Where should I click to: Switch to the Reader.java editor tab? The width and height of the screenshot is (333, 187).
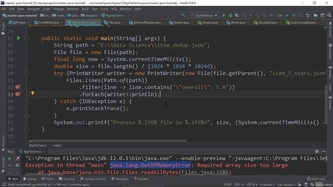[181, 22]
